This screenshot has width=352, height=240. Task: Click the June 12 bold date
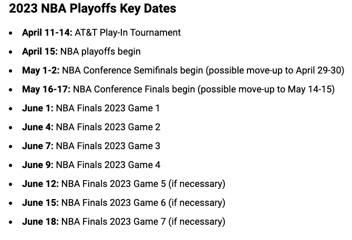click(x=40, y=184)
